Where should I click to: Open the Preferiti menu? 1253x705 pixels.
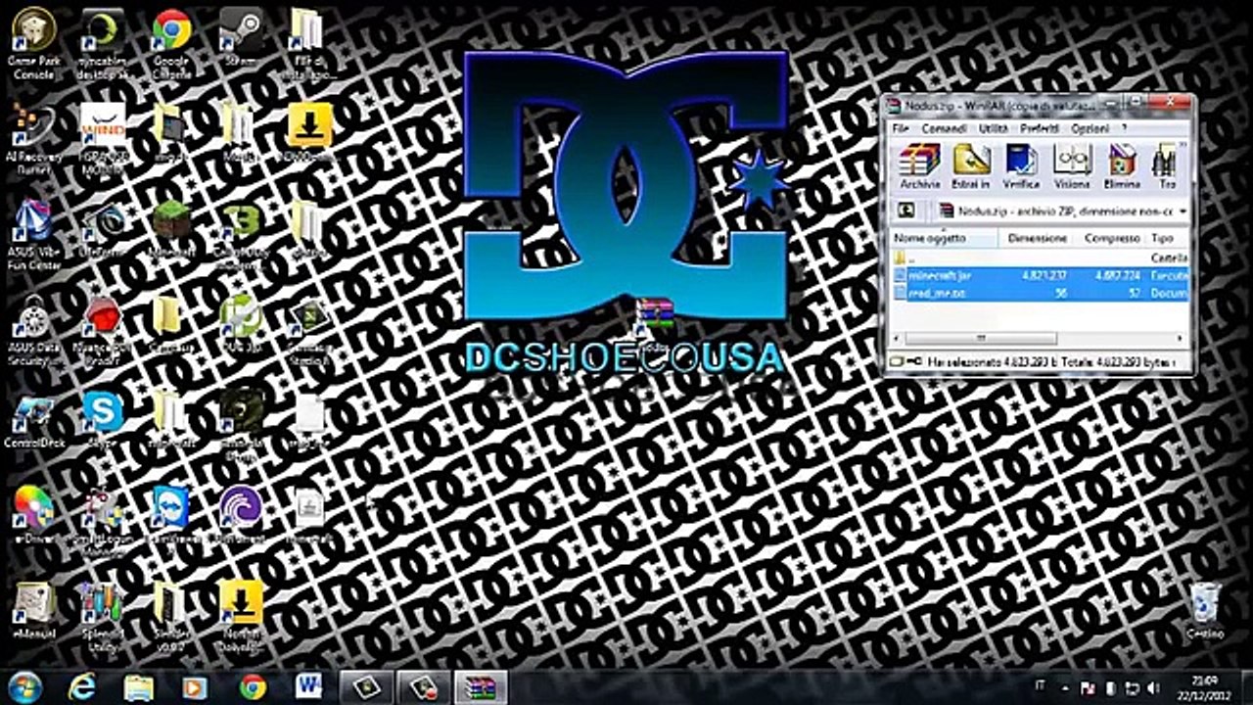click(x=1040, y=128)
